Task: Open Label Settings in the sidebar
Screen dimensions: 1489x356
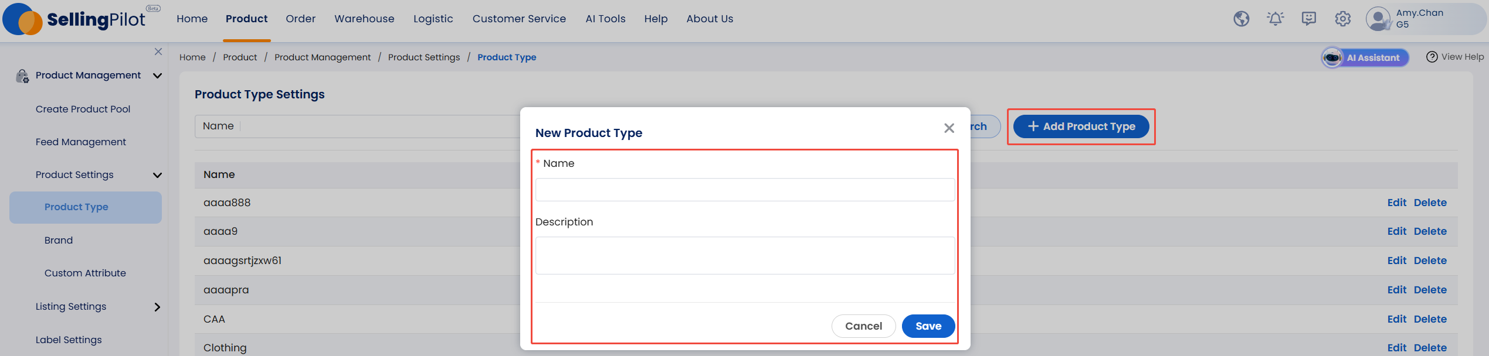Action: click(69, 340)
